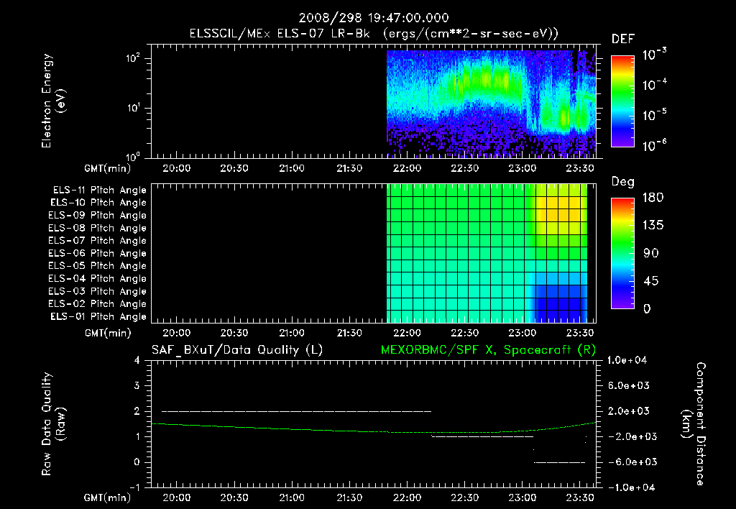736x509 pixels.
Task: Click the pitch angle grid data area
Action: [487, 254]
